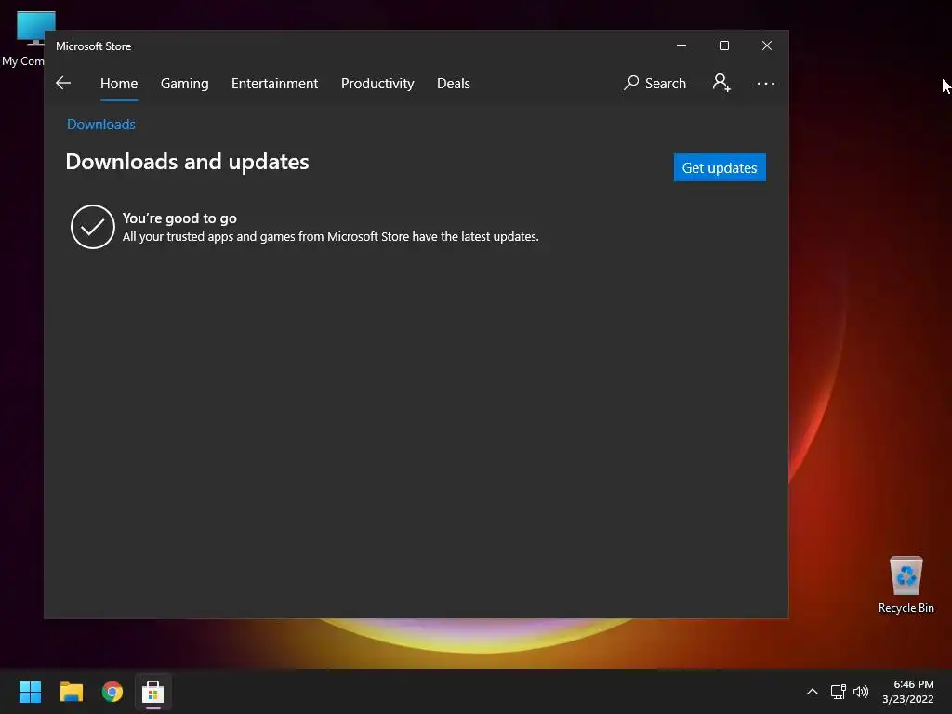Open the sign-in account icon
The height and width of the screenshot is (714, 952).
[x=721, y=83]
